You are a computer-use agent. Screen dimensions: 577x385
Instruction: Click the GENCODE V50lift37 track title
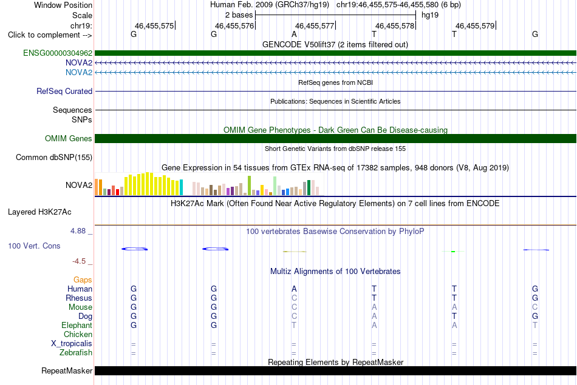point(335,44)
